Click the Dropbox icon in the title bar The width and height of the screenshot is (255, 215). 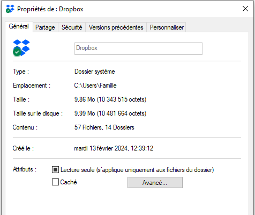pyautogui.click(x=10, y=9)
